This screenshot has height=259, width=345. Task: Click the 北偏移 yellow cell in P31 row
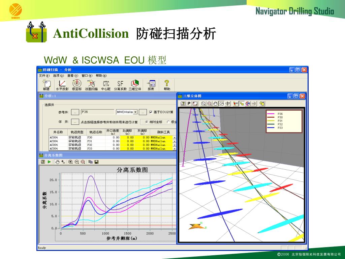point(127,141)
